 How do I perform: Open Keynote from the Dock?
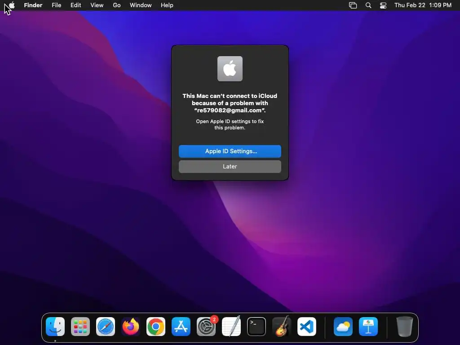pos(368,327)
